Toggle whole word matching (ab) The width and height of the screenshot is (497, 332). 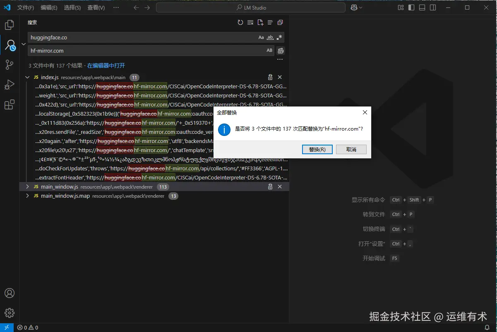(x=270, y=37)
